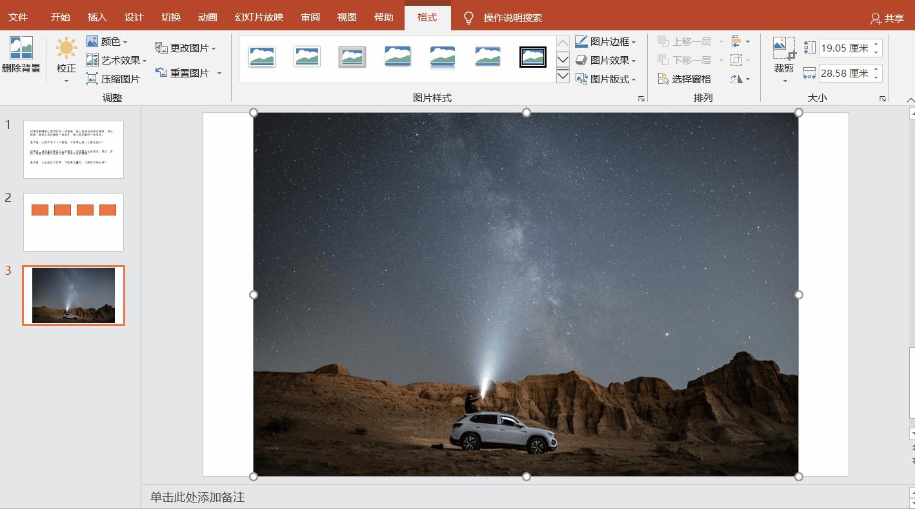Increase the picture height with up stepper
915x509 pixels.
point(876,45)
